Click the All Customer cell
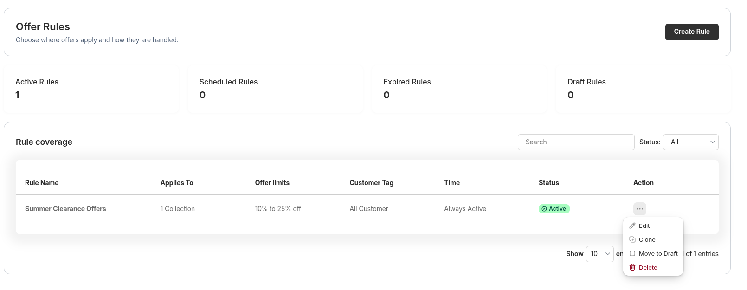This screenshot has width=747, height=290. coord(369,209)
